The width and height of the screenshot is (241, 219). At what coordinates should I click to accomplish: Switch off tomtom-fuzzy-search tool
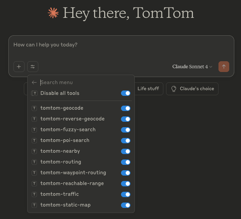click(126, 130)
